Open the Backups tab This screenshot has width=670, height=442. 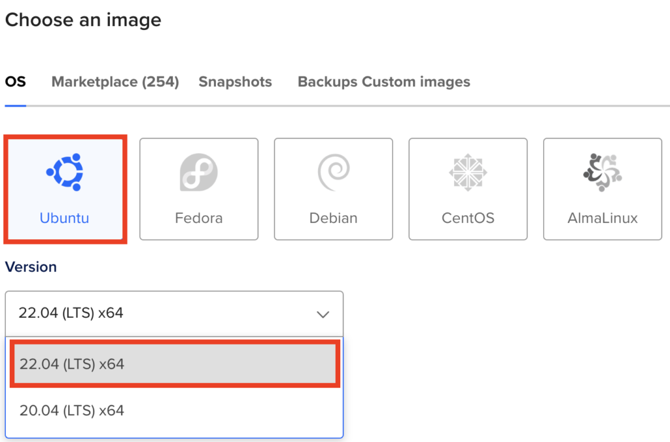pos(327,82)
